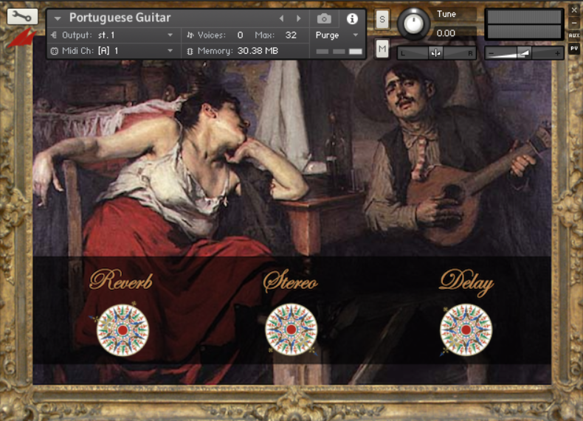
Task: Go to previous instrument preset arrow
Action: click(281, 18)
